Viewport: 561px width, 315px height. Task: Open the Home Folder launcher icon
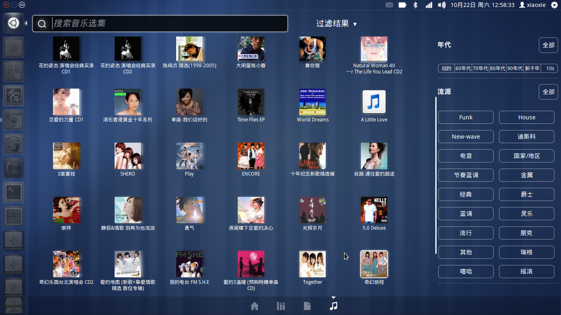tap(14, 47)
